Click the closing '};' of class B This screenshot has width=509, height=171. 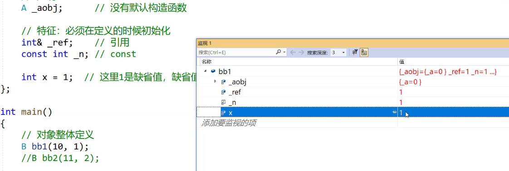pos(5,89)
